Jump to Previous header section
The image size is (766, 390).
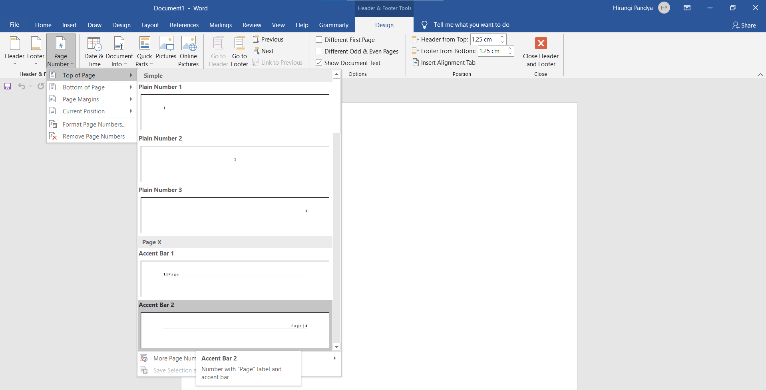tap(268, 40)
